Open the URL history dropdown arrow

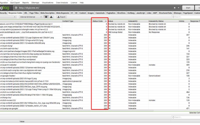[178, 8]
